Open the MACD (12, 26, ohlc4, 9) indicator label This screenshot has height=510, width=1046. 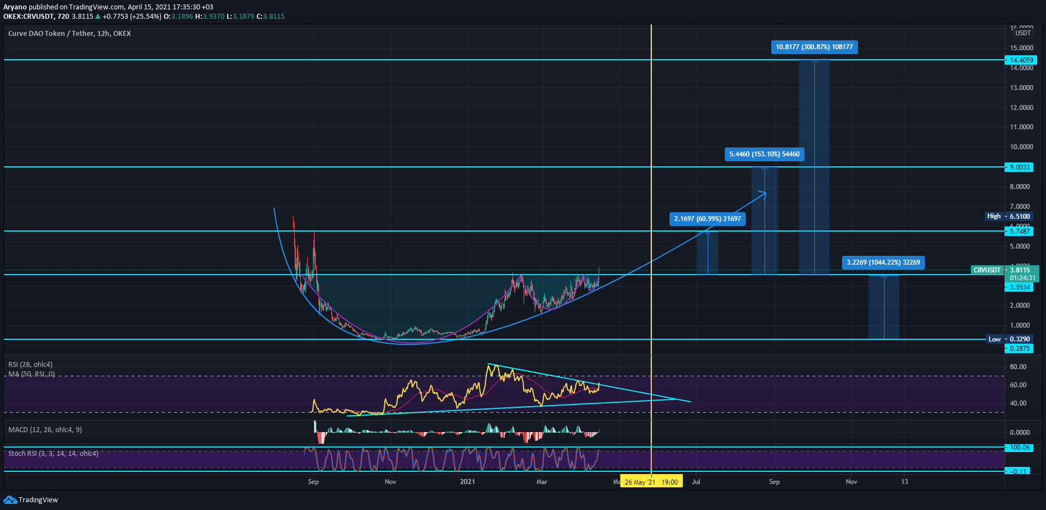(45, 430)
